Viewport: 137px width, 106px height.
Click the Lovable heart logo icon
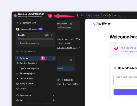tap(15, 15)
